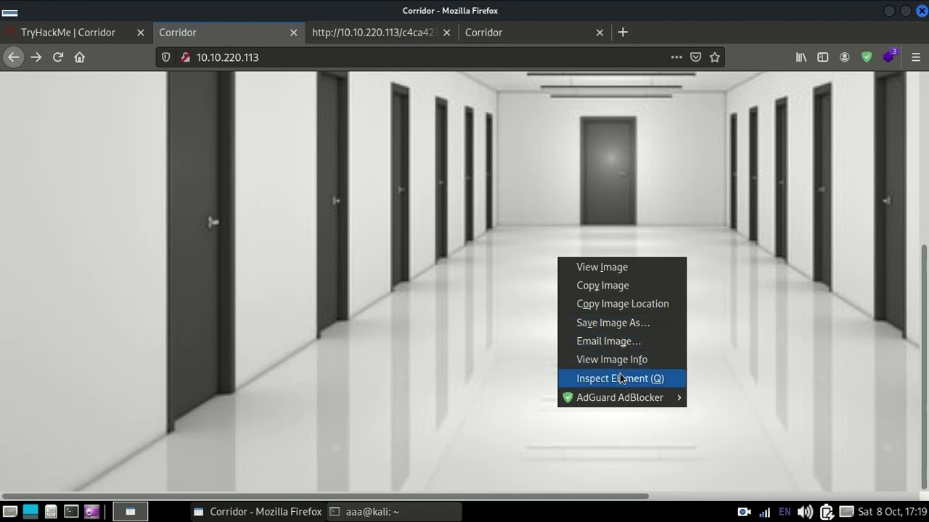Open the EN keyboard layout indicator

(x=785, y=512)
